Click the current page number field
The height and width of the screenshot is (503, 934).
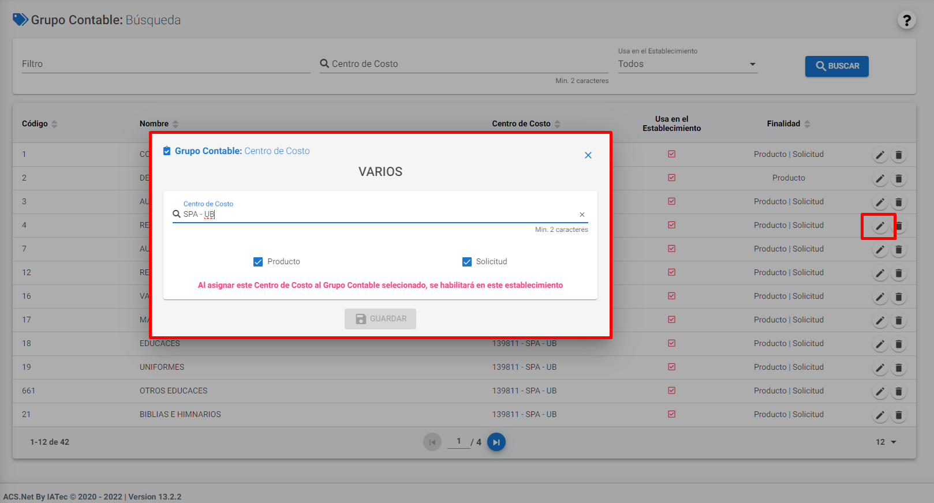[x=459, y=441]
